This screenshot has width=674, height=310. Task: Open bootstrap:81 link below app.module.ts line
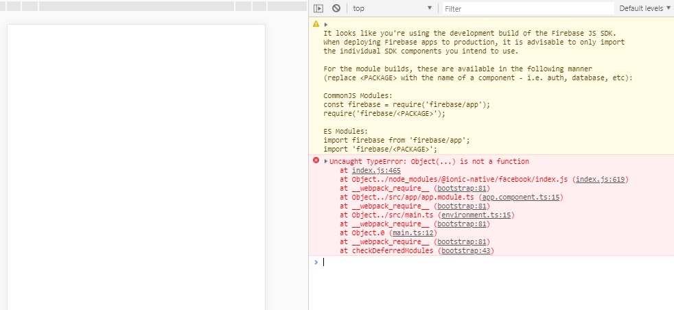pyautogui.click(x=462, y=206)
